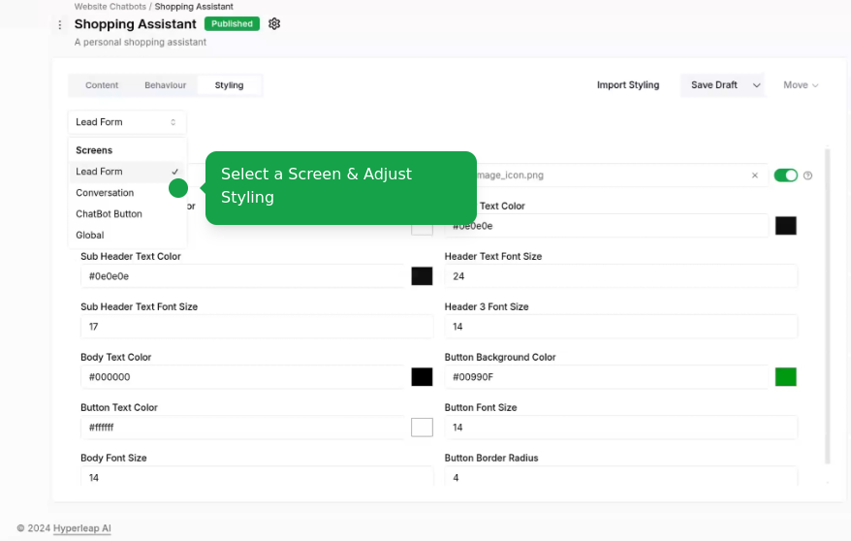Choose Lead Form in the Screens list

click(x=127, y=172)
